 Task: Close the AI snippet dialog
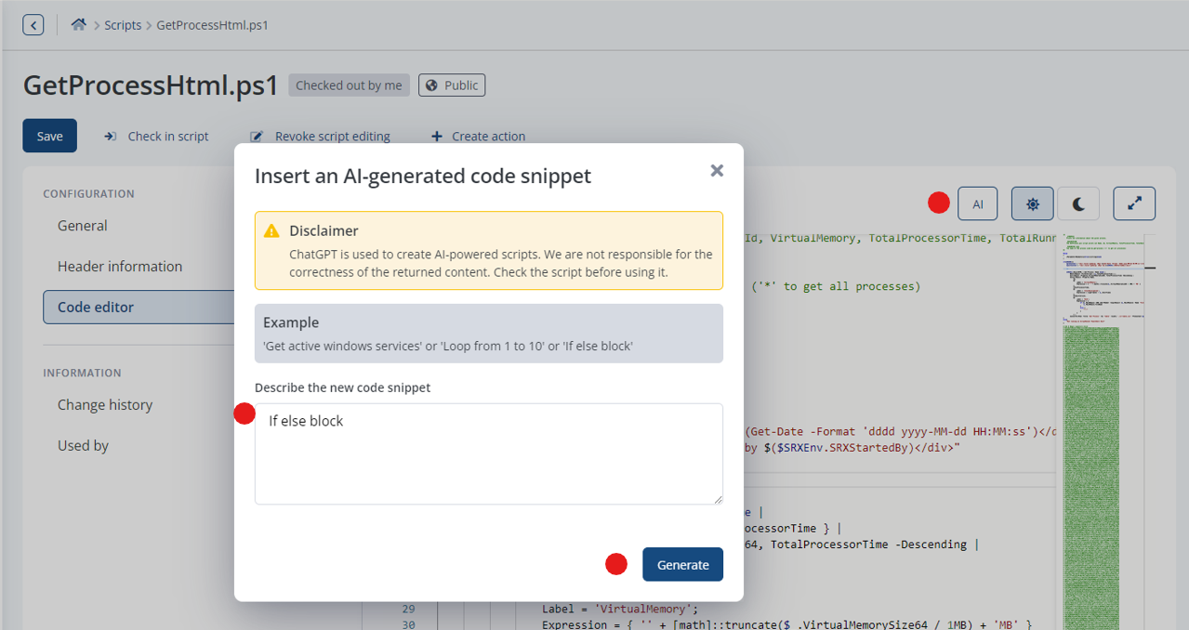pos(717,171)
